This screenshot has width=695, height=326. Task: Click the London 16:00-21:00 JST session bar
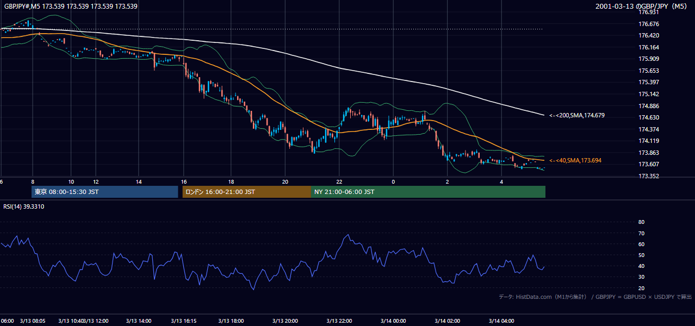[x=246, y=192]
